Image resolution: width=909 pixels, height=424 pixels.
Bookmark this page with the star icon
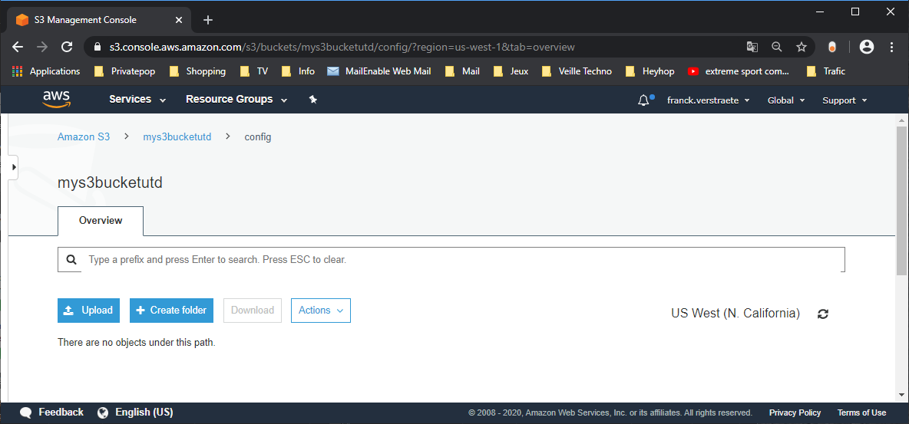pyautogui.click(x=802, y=47)
